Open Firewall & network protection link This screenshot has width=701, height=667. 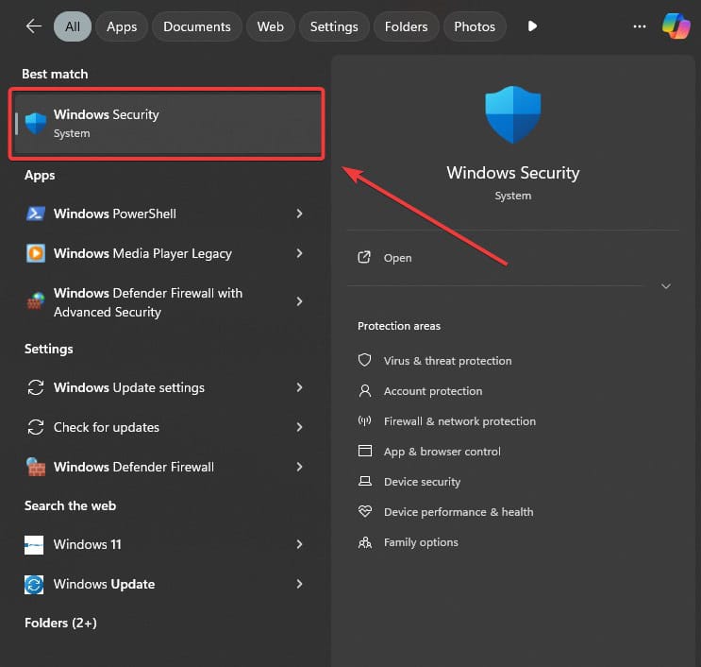459,421
